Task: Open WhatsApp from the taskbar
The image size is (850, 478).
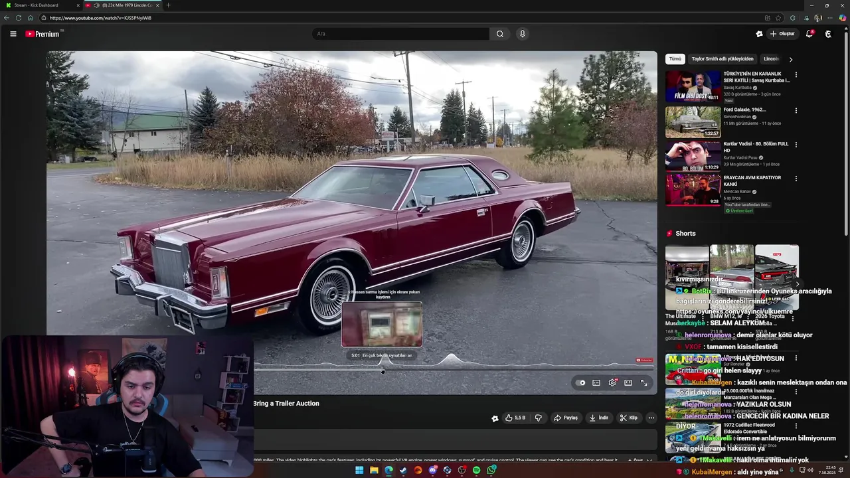Action: coord(491,470)
